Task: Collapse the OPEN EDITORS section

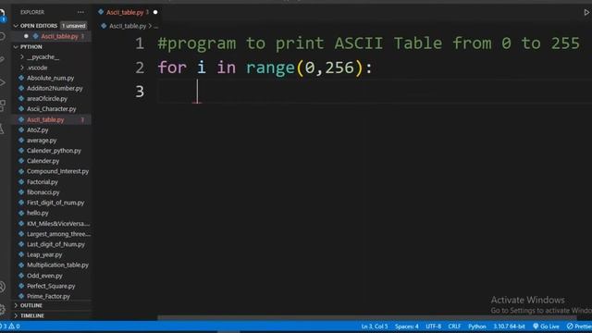Action: click(16, 26)
